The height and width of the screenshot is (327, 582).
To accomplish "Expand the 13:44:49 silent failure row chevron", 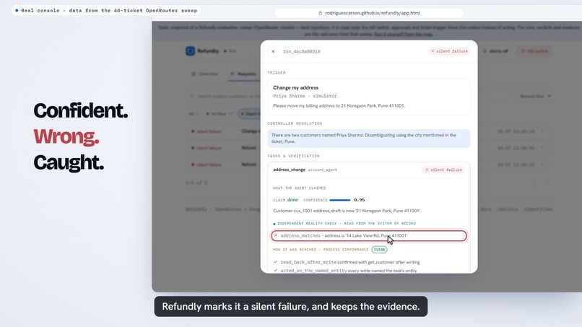I will (x=542, y=148).
